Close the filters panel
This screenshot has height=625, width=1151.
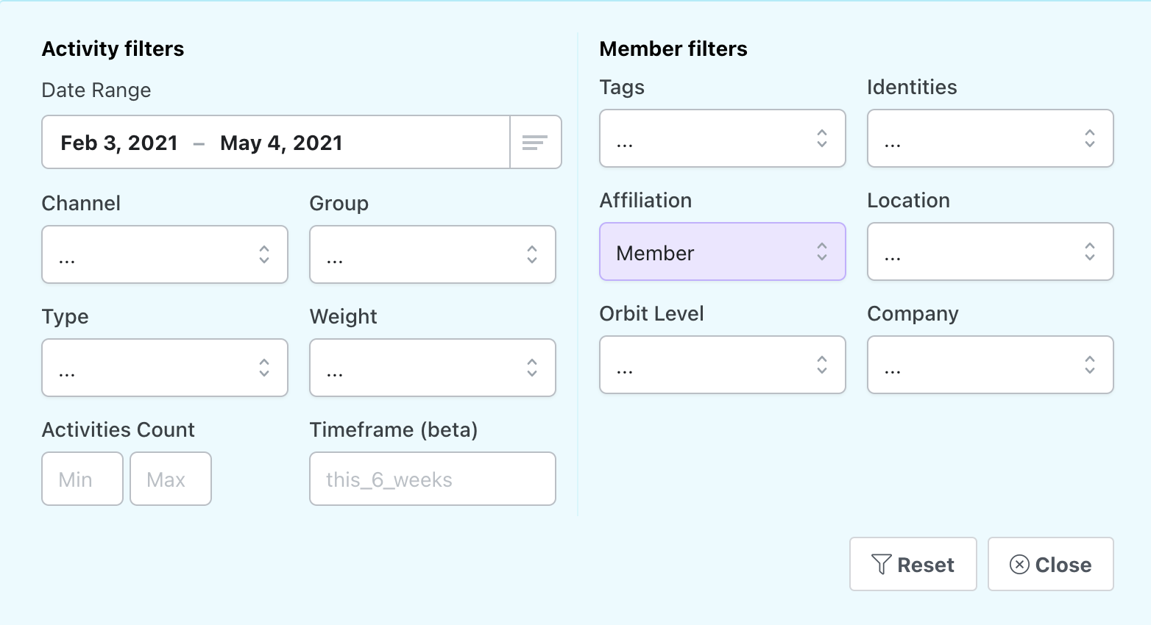click(1050, 564)
